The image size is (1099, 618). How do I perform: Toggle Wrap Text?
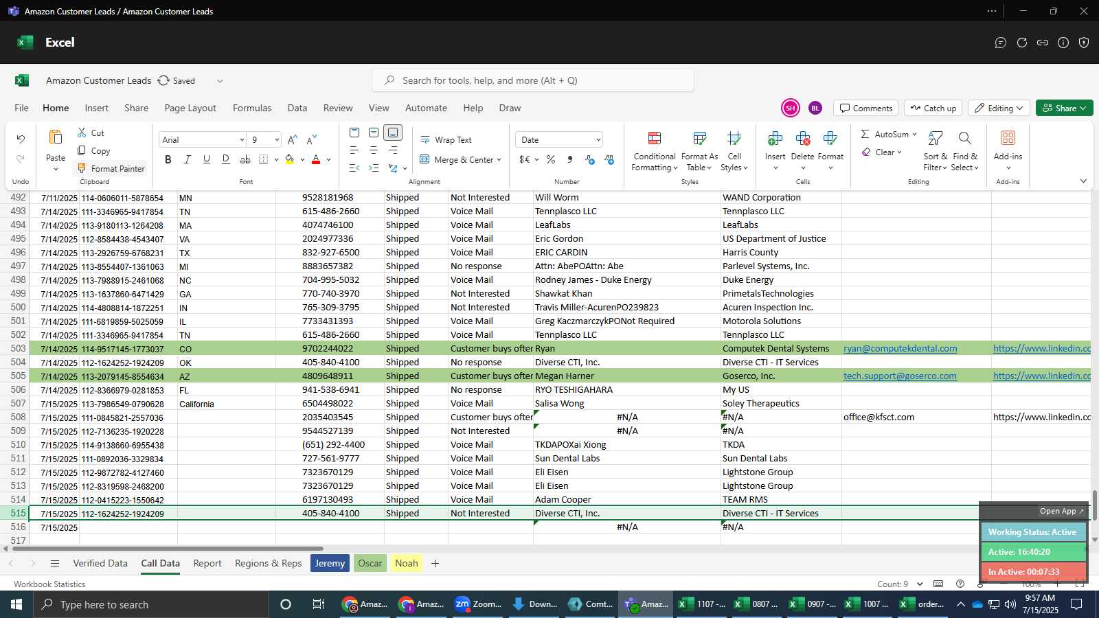click(x=446, y=139)
